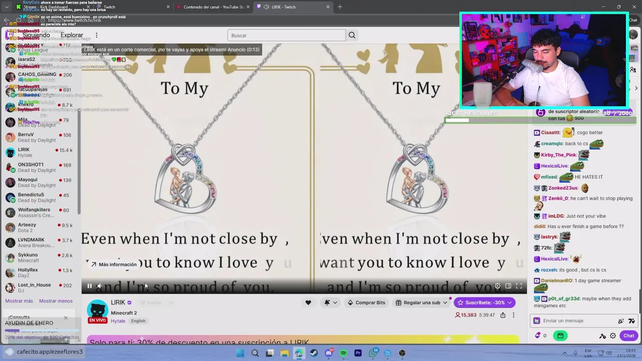Image resolution: width=642 pixels, height=361 pixels.
Task: Open Explorar tab in Twitch navigation
Action: point(72,35)
